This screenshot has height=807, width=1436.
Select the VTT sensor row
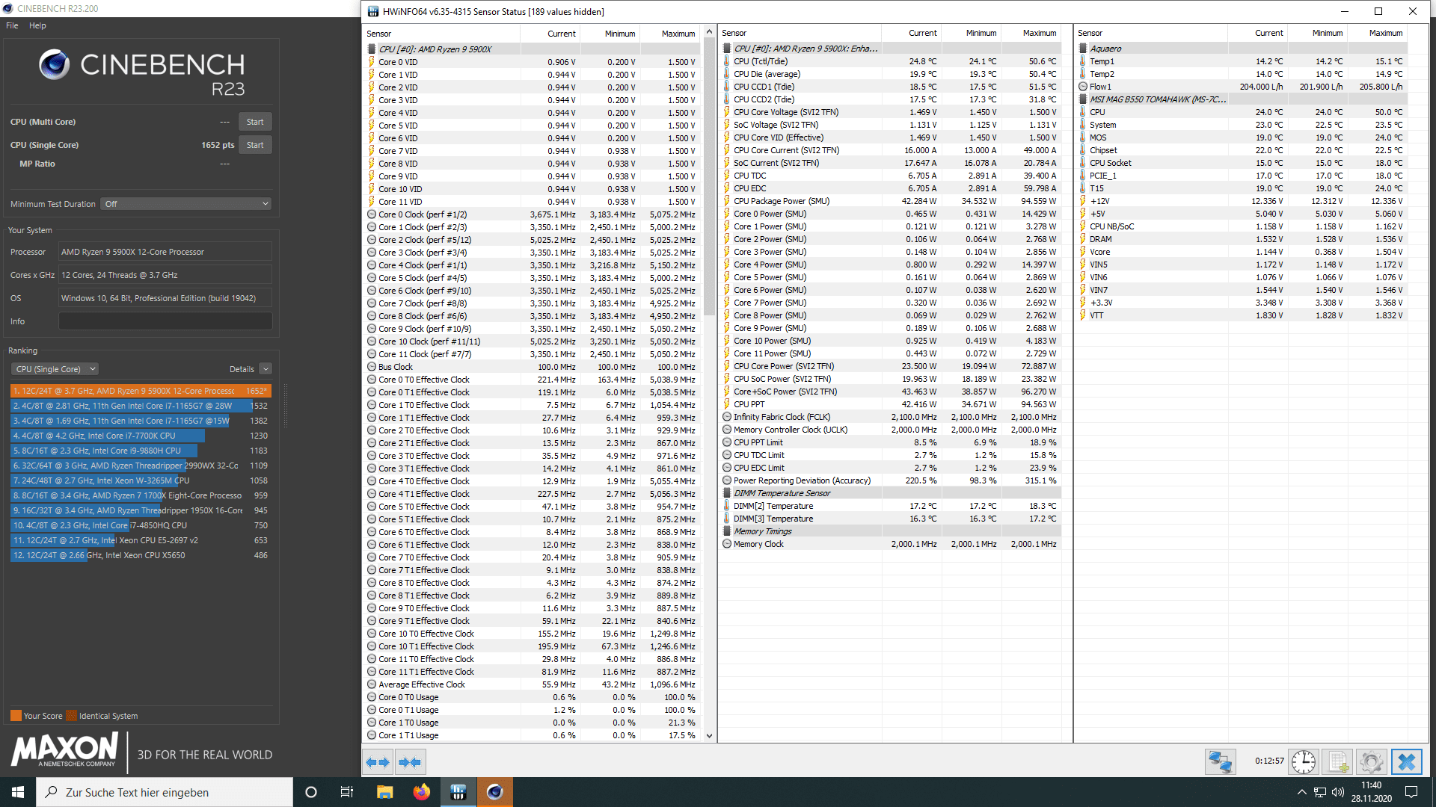pyautogui.click(x=1242, y=315)
